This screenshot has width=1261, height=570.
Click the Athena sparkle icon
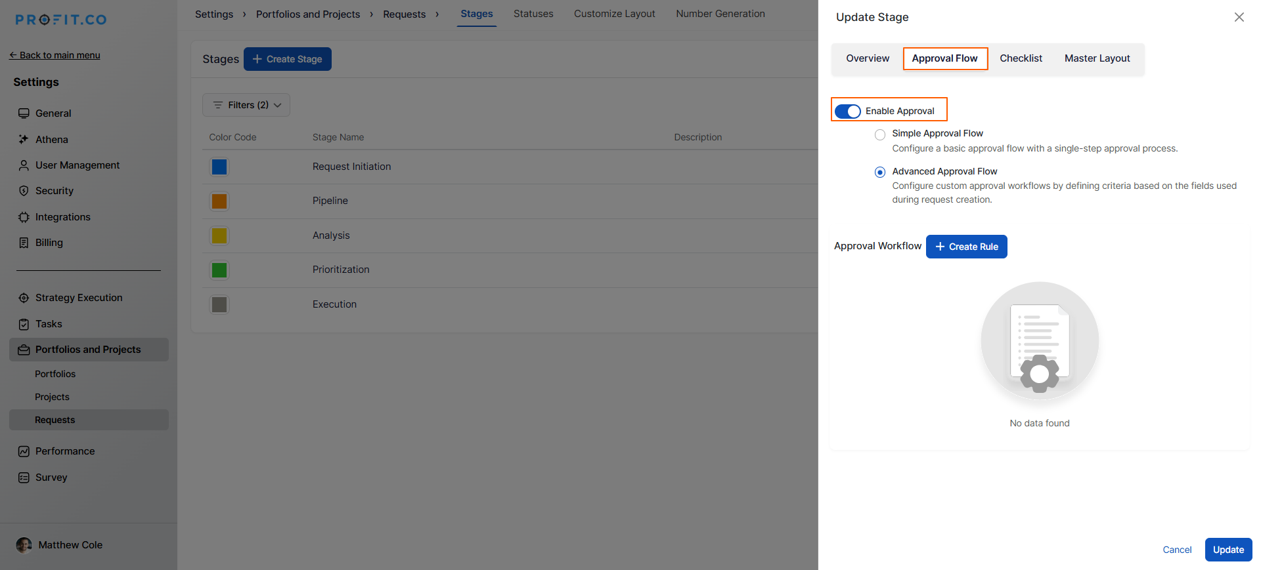[24, 139]
